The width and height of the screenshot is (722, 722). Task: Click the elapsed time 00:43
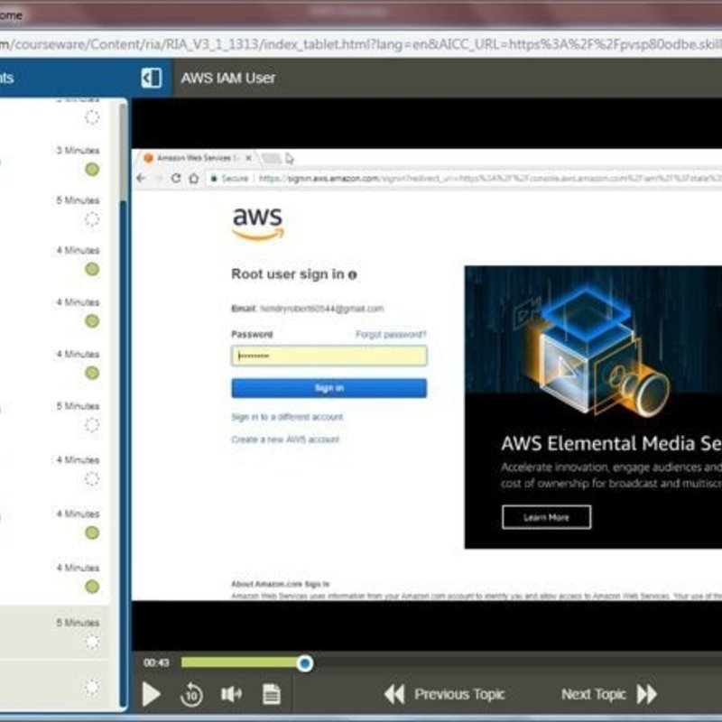tap(156, 662)
